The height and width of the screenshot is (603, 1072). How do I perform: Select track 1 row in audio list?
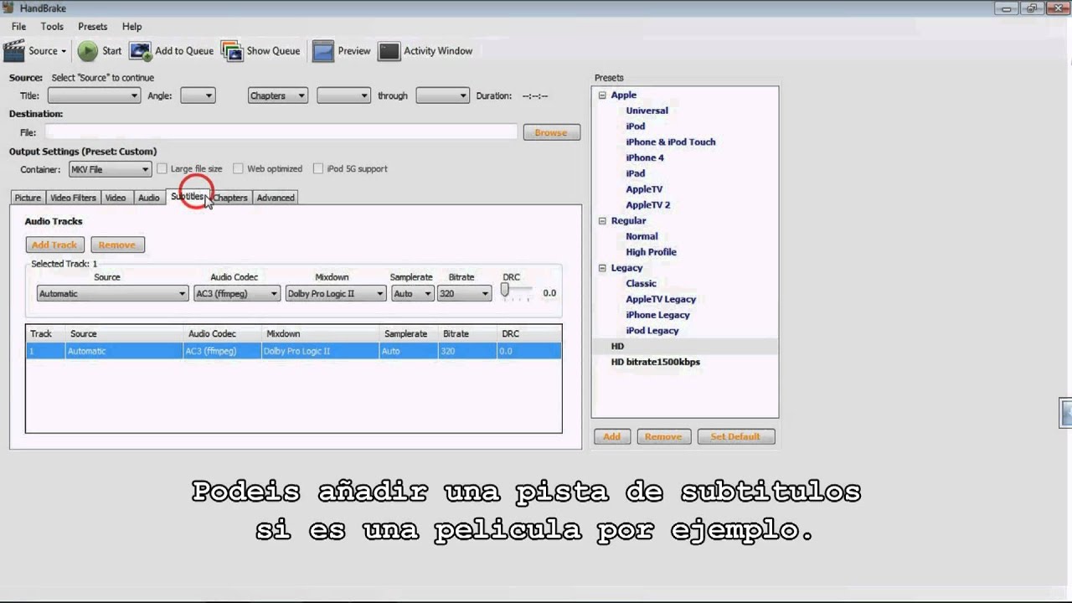tap(293, 351)
